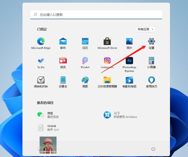
Task: Open 设置 settings gear icon
Action: tap(151, 43)
